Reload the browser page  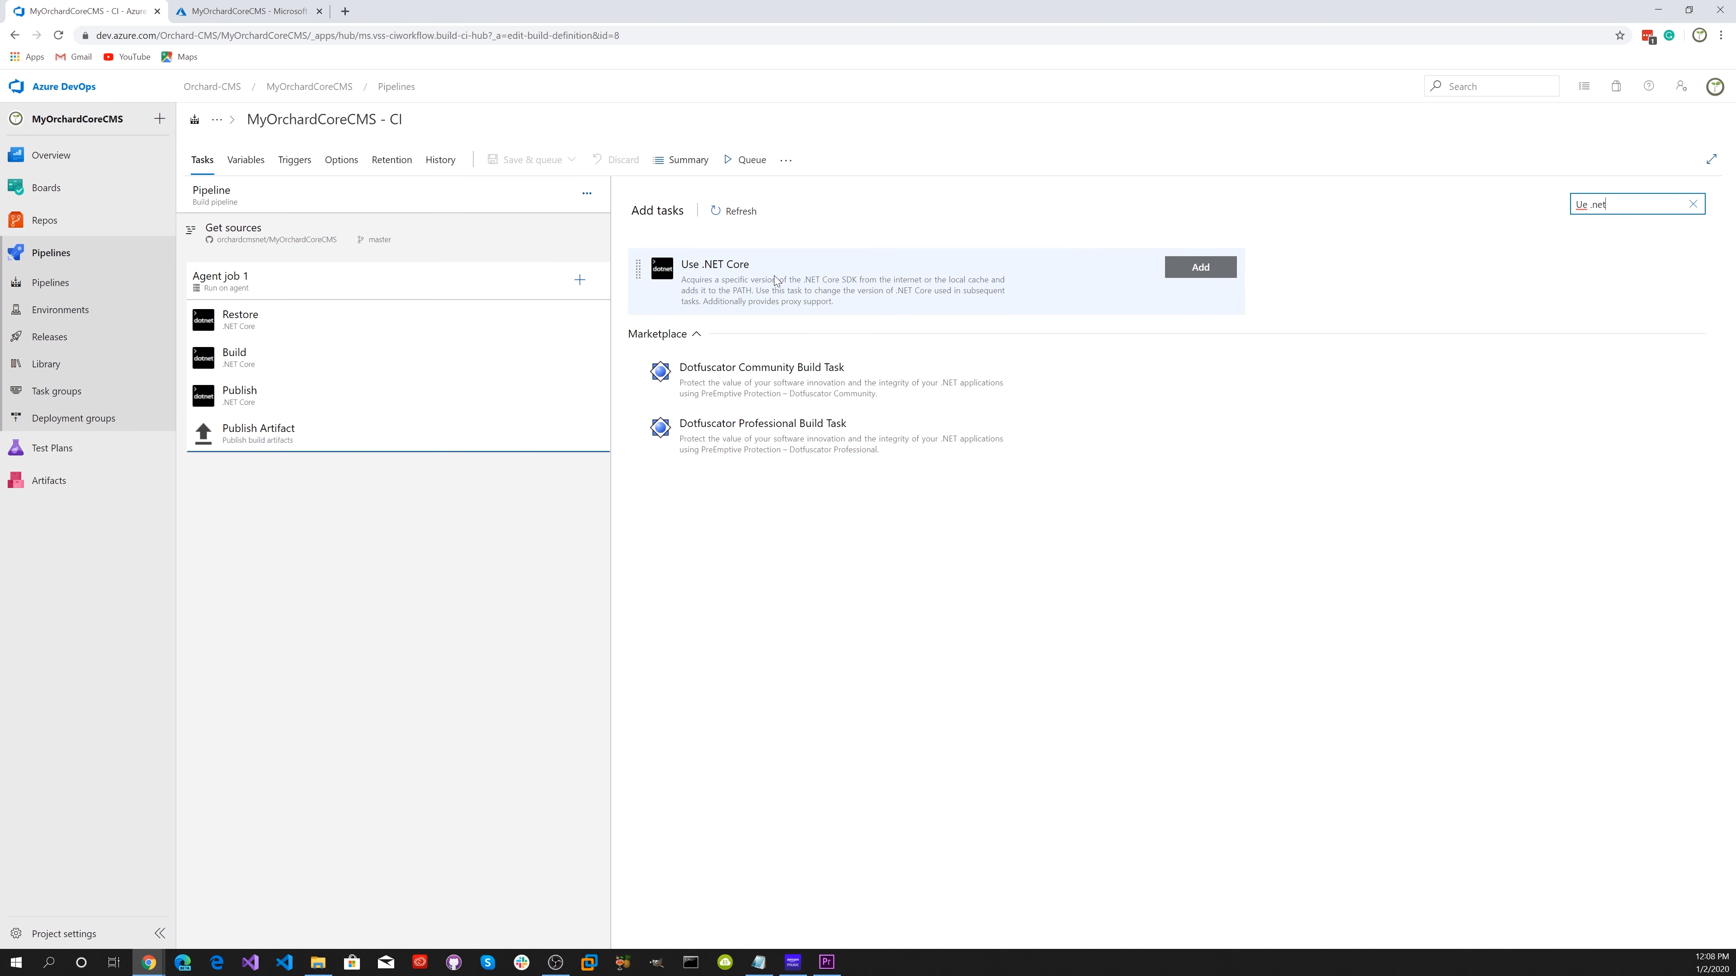(x=59, y=35)
